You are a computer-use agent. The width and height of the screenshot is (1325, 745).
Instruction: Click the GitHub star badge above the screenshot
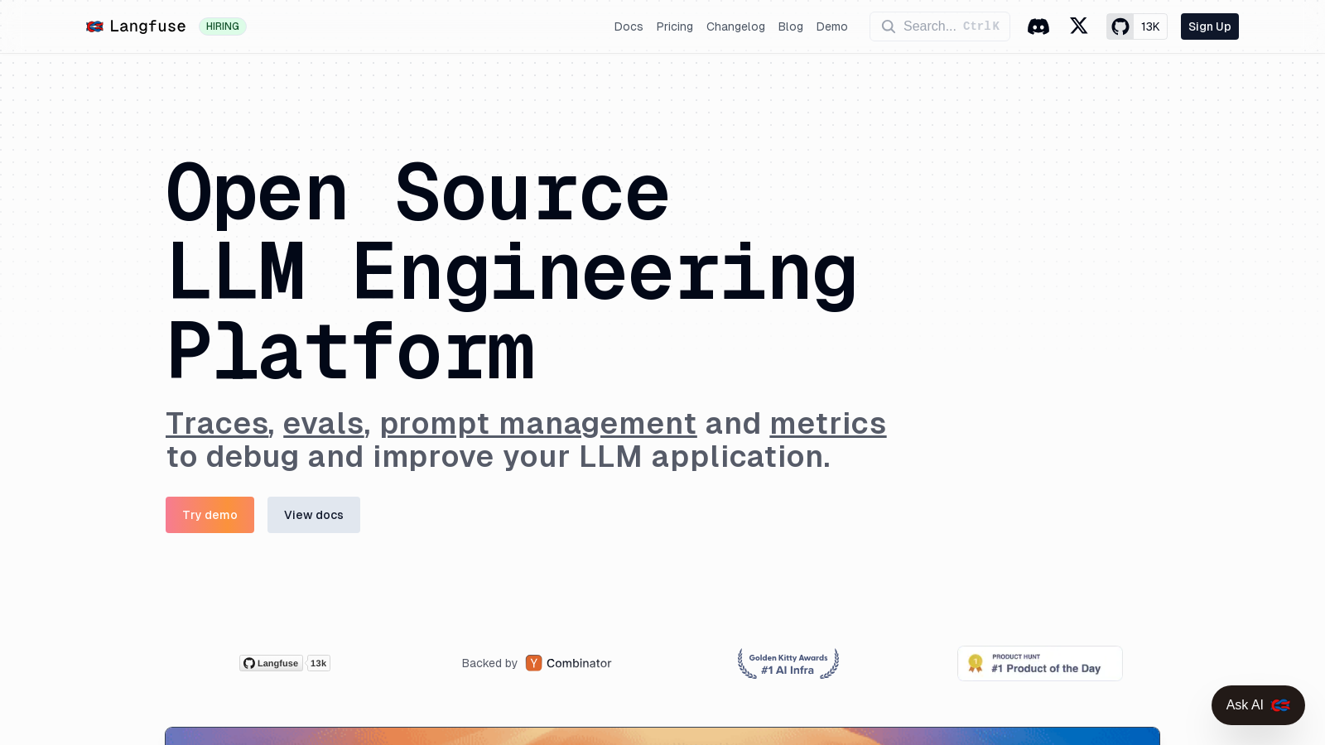(x=285, y=663)
